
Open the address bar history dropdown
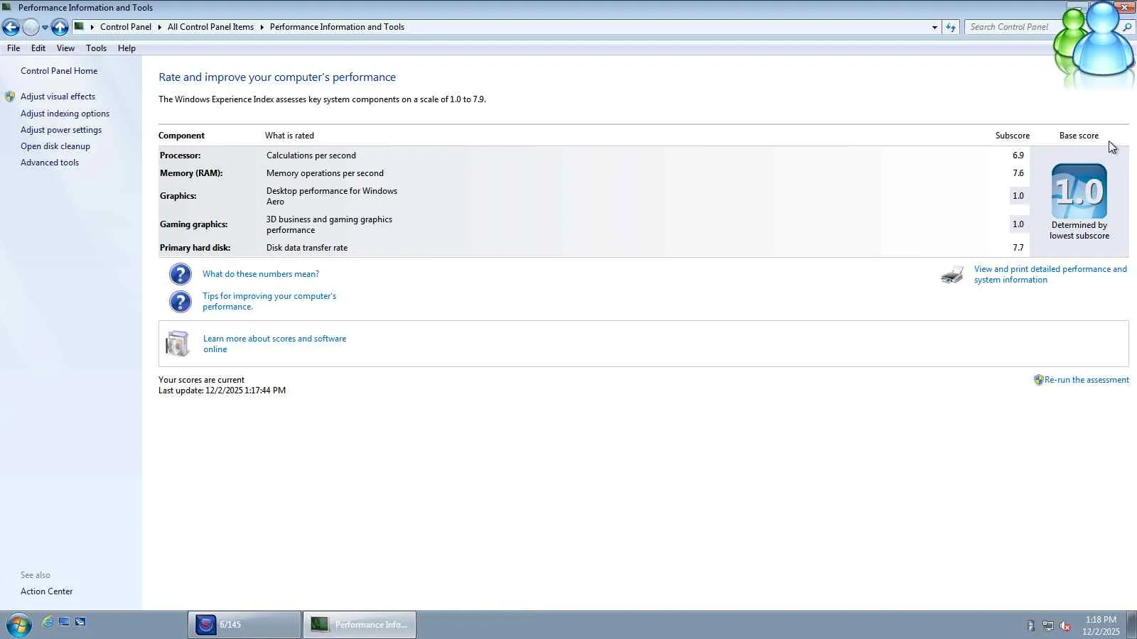934,27
